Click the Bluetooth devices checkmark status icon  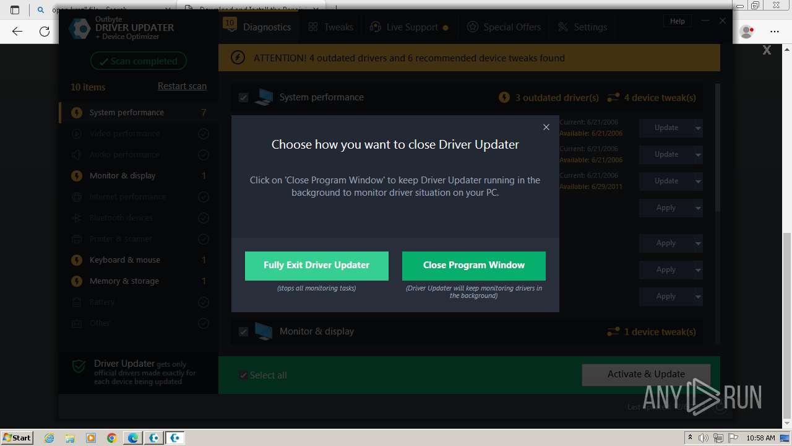click(203, 218)
